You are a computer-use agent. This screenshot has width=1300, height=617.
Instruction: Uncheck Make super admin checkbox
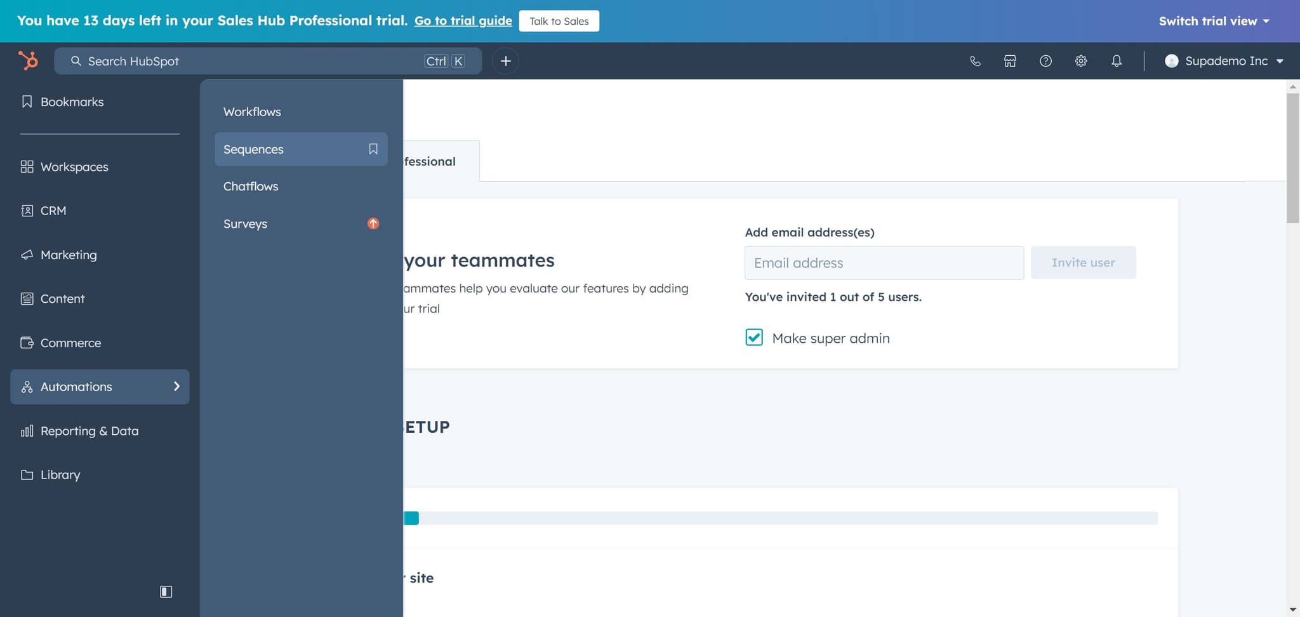[x=754, y=338]
